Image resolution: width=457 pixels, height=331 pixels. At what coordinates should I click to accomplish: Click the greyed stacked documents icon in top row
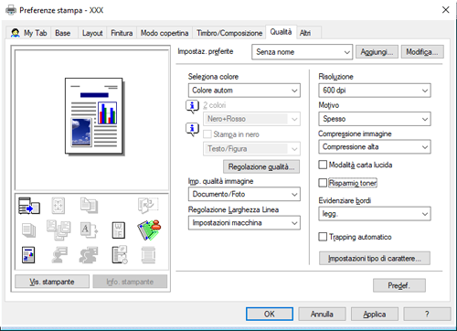pos(89,205)
